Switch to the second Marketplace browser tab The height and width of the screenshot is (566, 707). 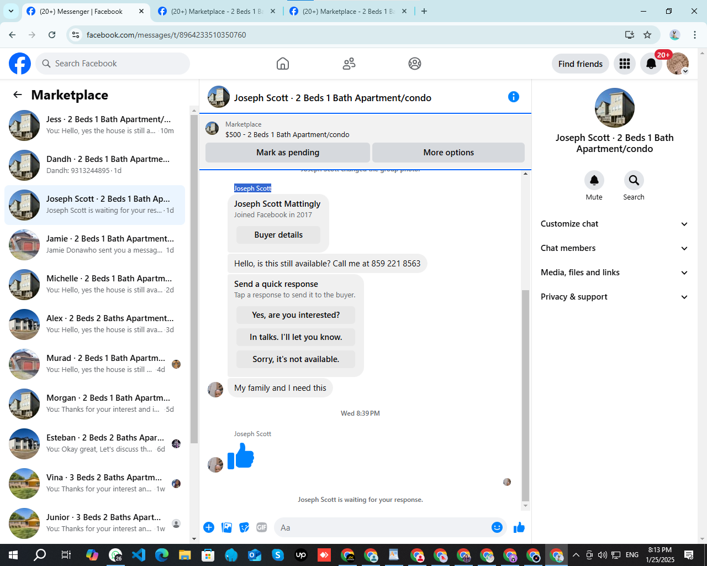217,11
